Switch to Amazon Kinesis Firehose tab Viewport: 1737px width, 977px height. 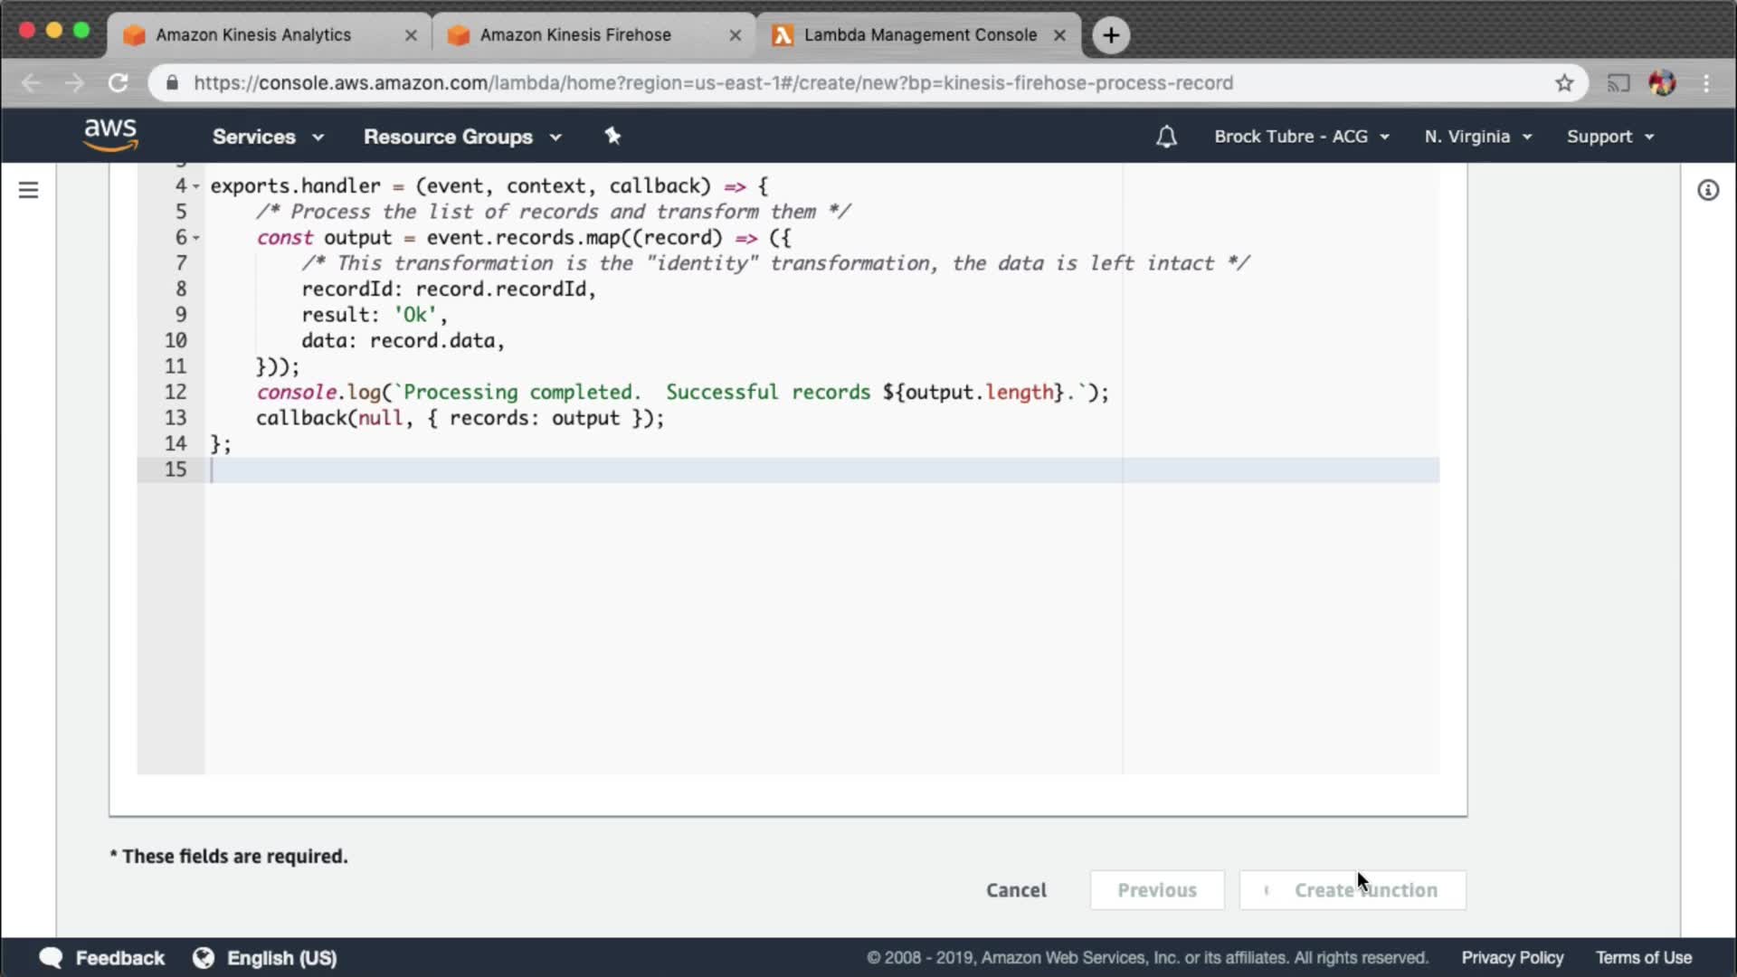[x=575, y=35]
